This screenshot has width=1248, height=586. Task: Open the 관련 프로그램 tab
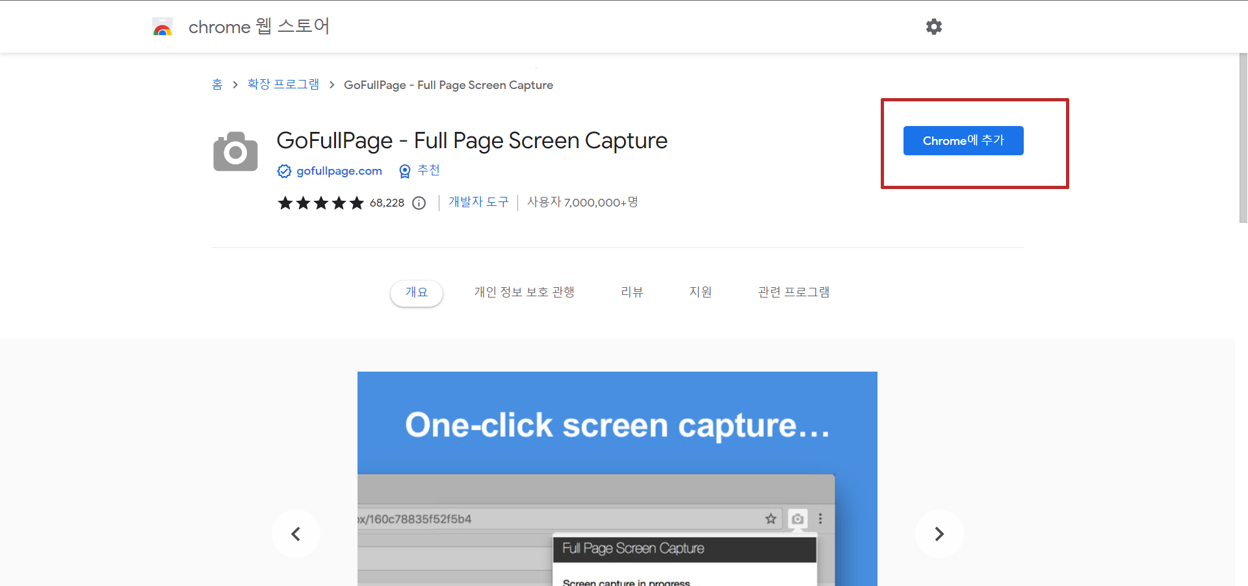coord(793,292)
